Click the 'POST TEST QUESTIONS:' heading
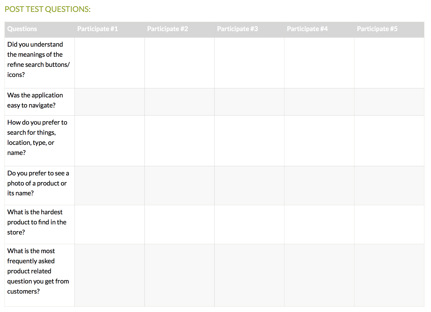Viewport: 431px width, 312px height. (x=47, y=9)
